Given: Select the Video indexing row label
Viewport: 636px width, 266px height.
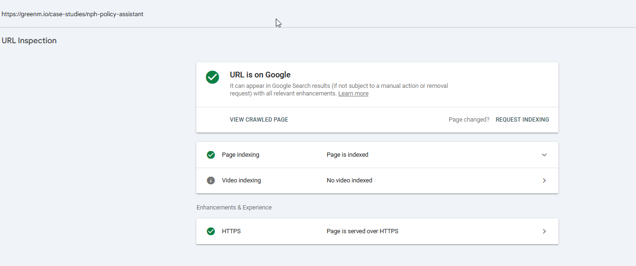Looking at the screenshot, I should (241, 180).
